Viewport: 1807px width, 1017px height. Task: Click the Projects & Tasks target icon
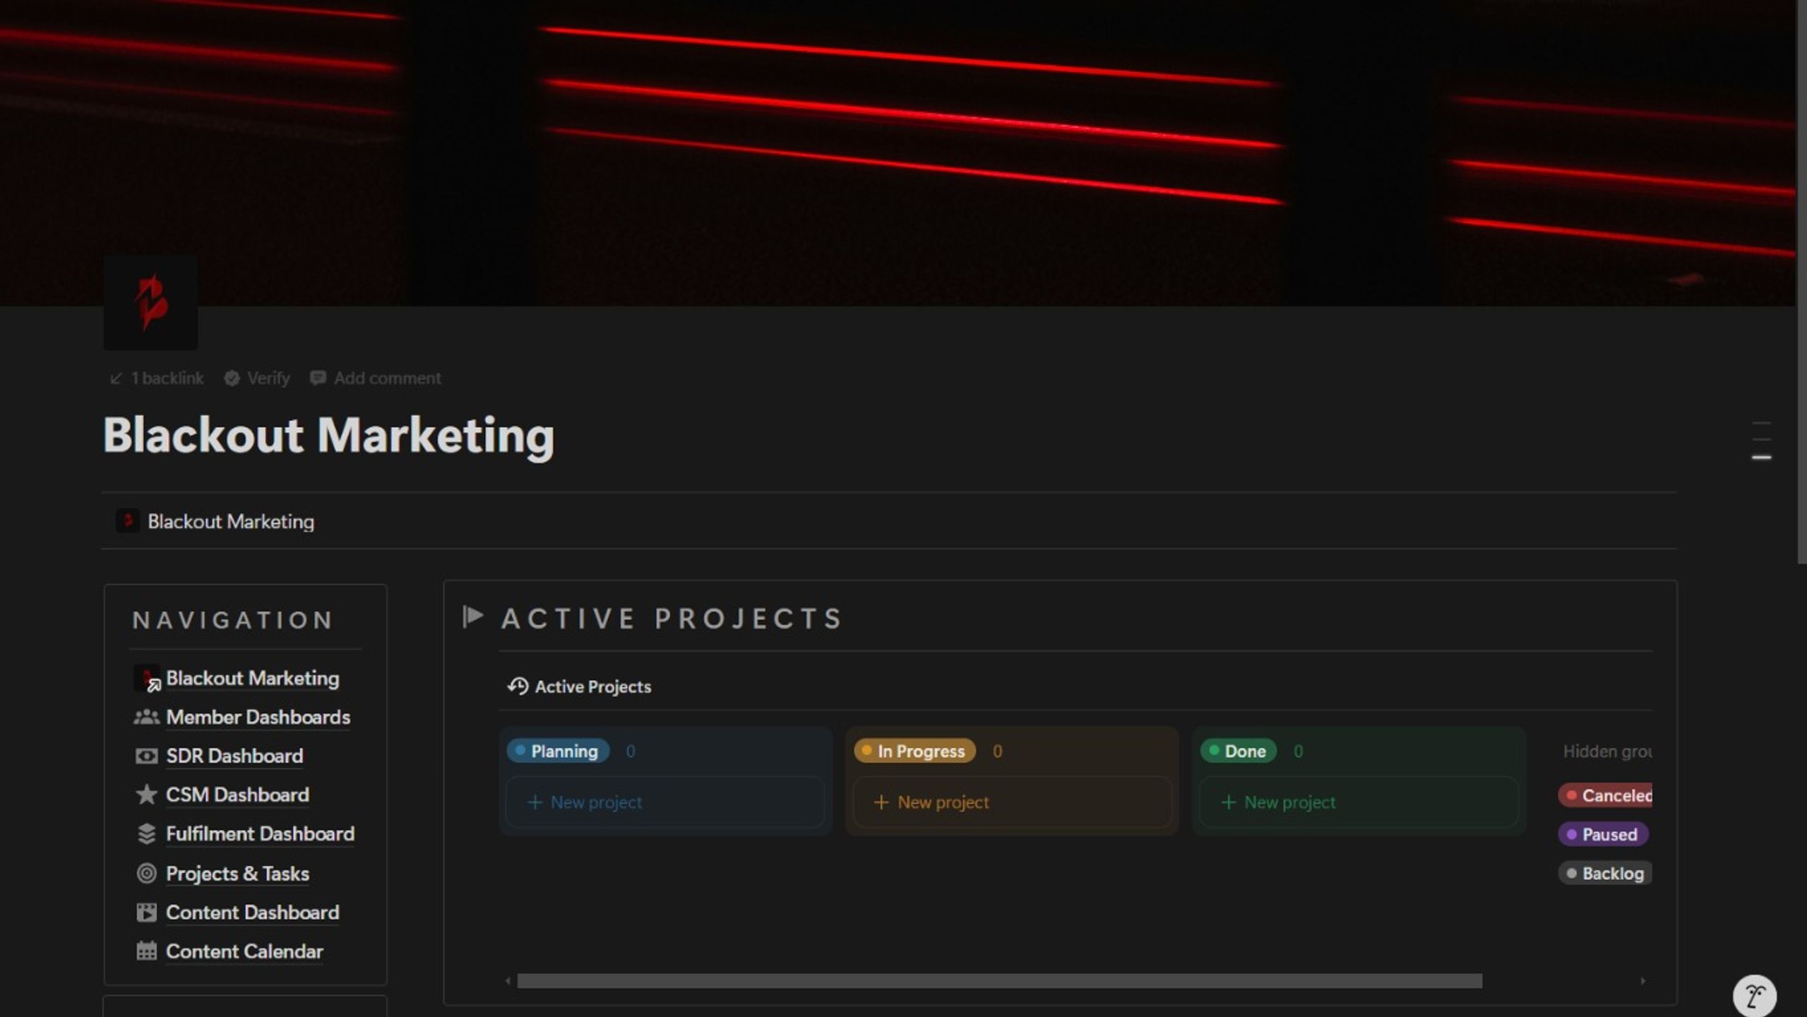(x=146, y=874)
